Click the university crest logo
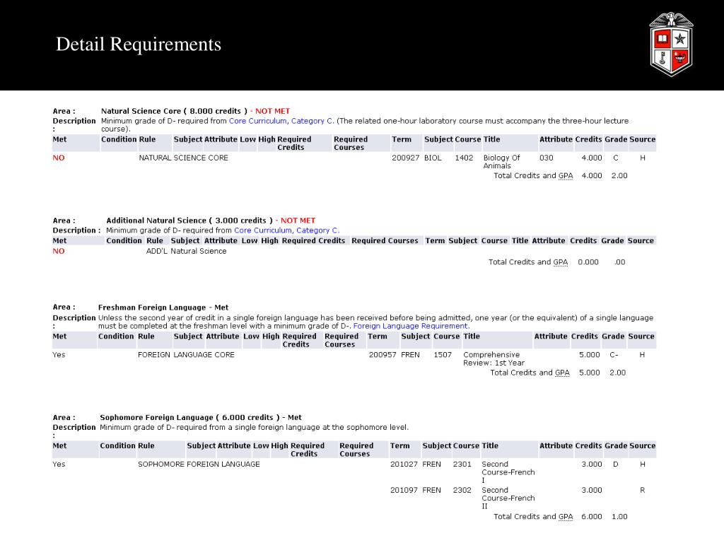This screenshot has width=724, height=543. coord(671,45)
